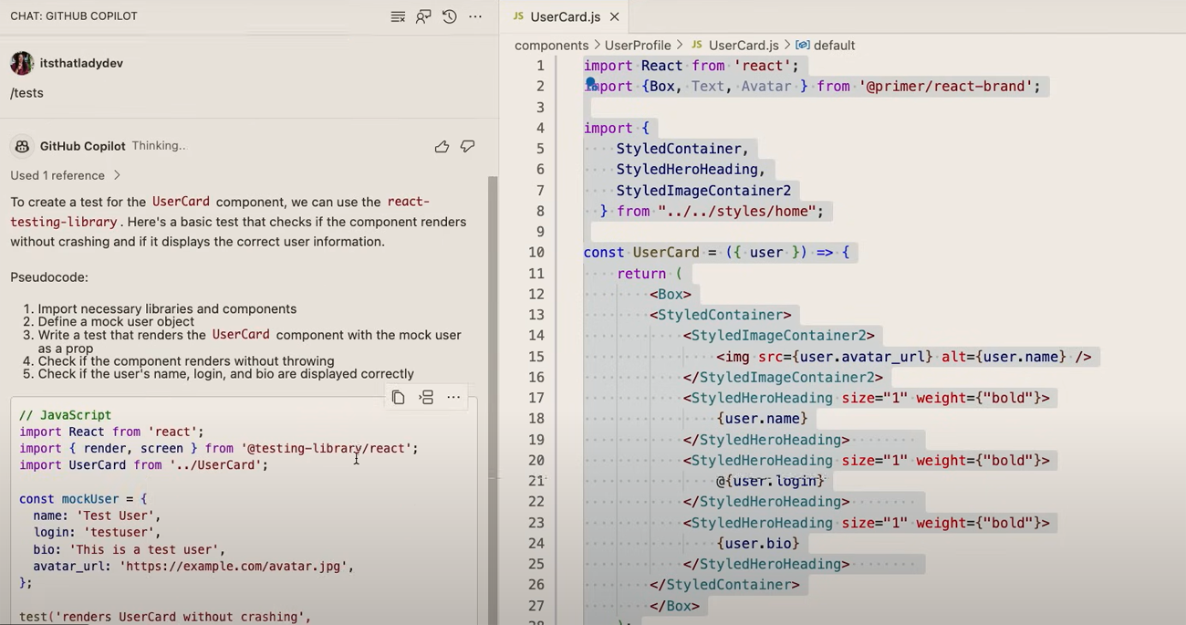Click '{user.bio}' on line 24
The width and height of the screenshot is (1186, 625).
point(758,544)
